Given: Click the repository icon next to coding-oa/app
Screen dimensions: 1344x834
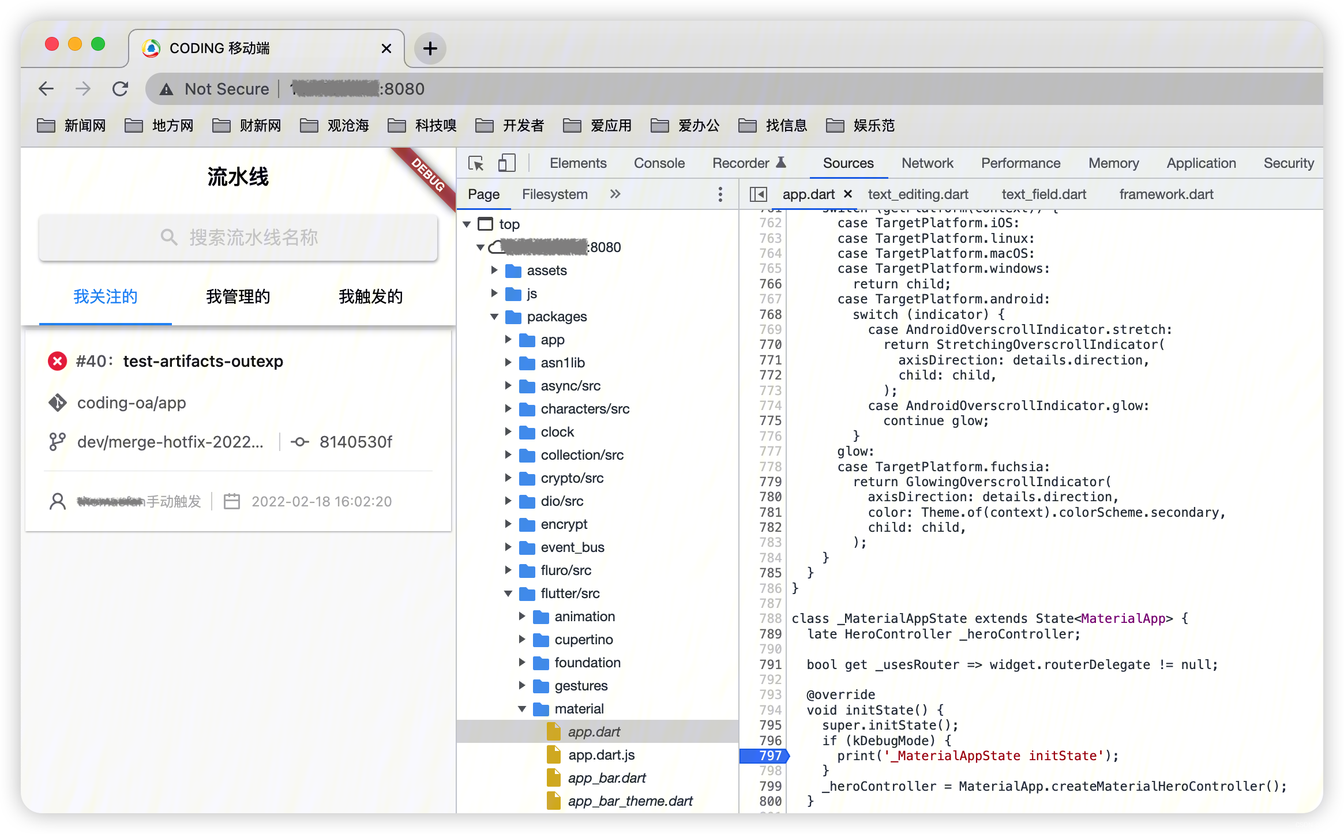Looking at the screenshot, I should [x=57, y=403].
